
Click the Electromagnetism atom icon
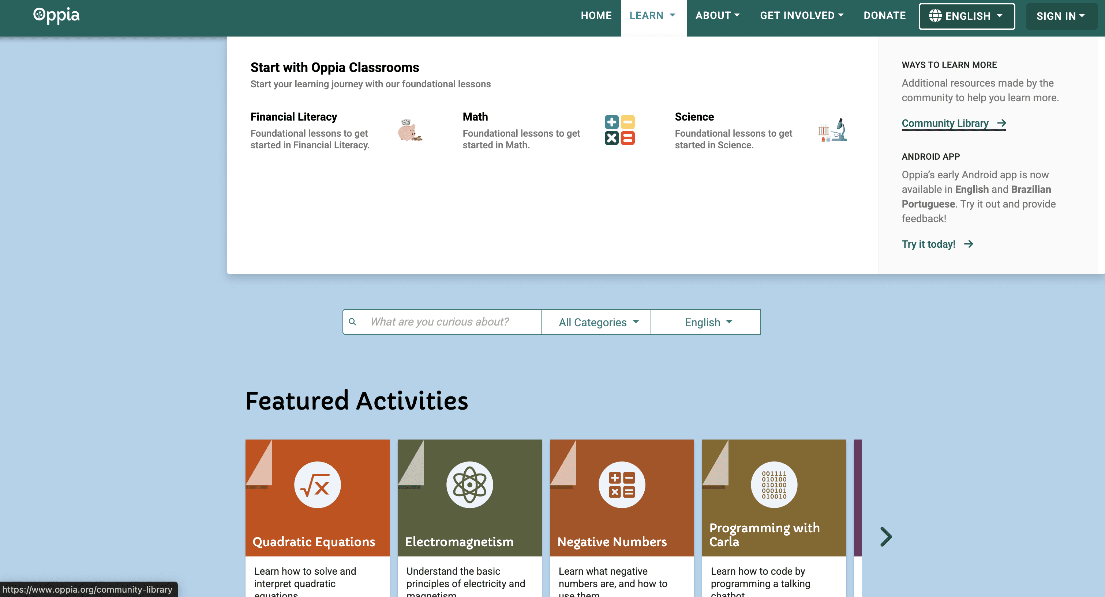(x=469, y=485)
